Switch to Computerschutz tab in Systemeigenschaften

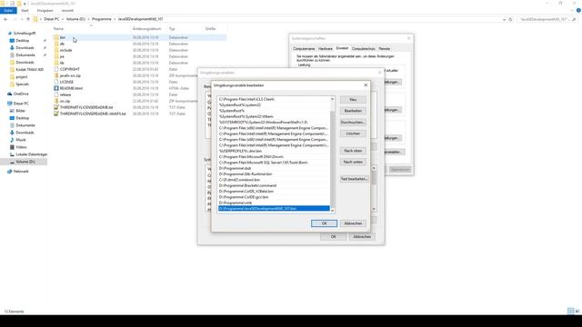click(x=364, y=48)
